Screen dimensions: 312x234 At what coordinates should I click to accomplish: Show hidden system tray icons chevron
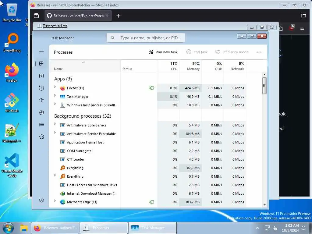257,228
